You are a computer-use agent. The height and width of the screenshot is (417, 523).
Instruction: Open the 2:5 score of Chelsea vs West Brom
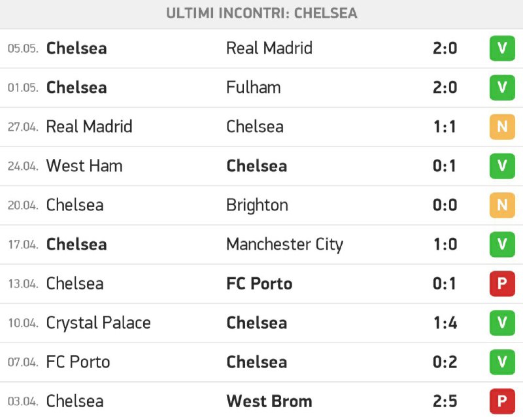445,401
